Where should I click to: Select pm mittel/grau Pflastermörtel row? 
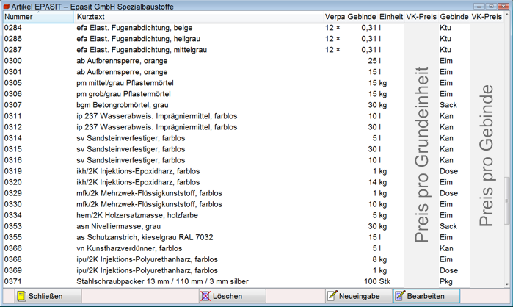[253, 83]
